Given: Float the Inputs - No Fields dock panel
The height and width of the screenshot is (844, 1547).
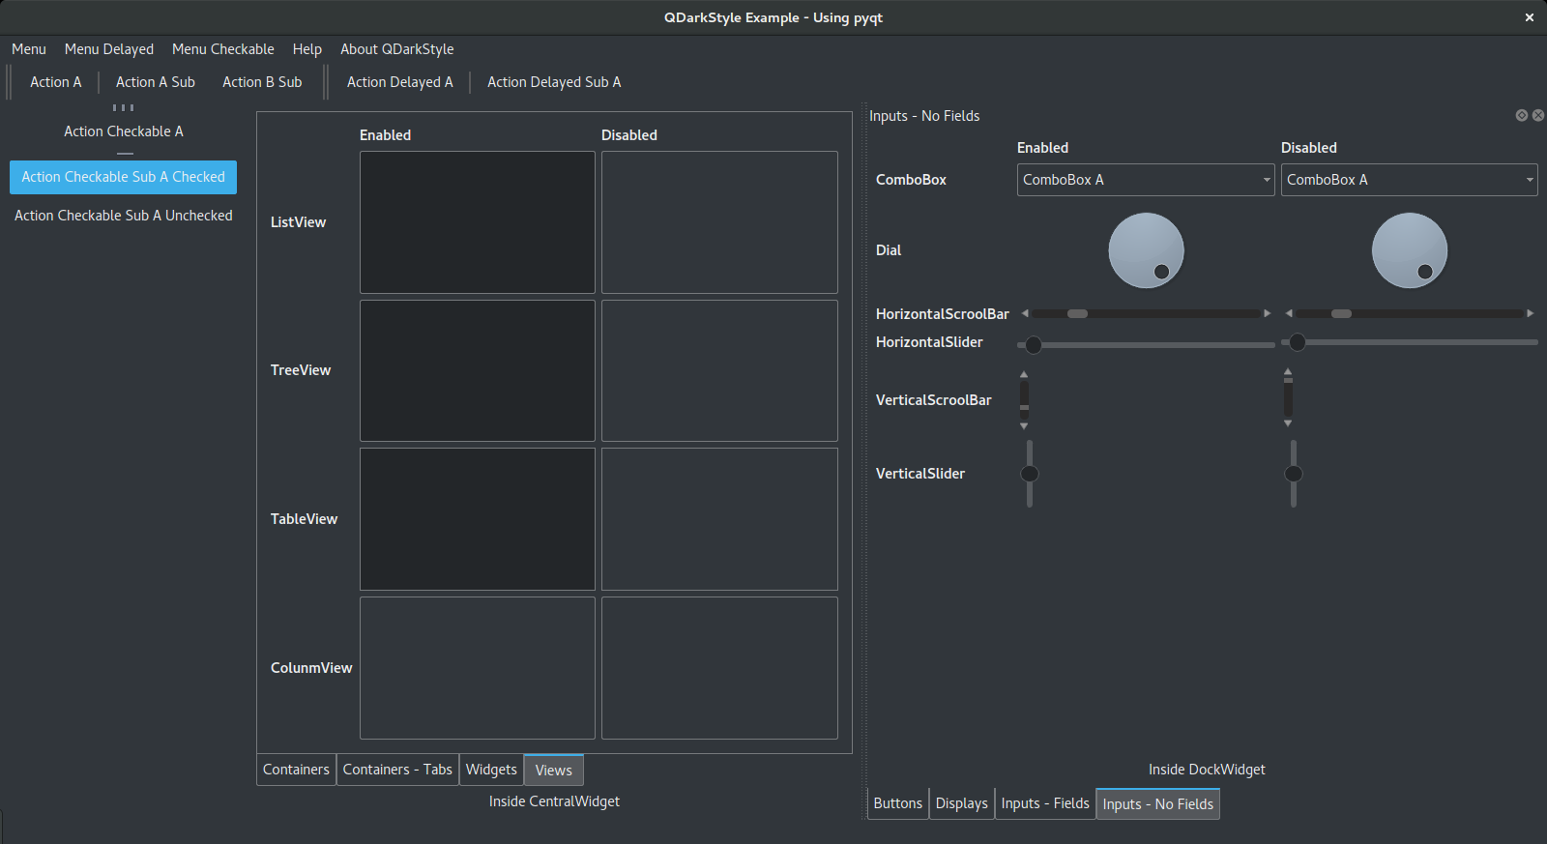Looking at the screenshot, I should click(1522, 115).
